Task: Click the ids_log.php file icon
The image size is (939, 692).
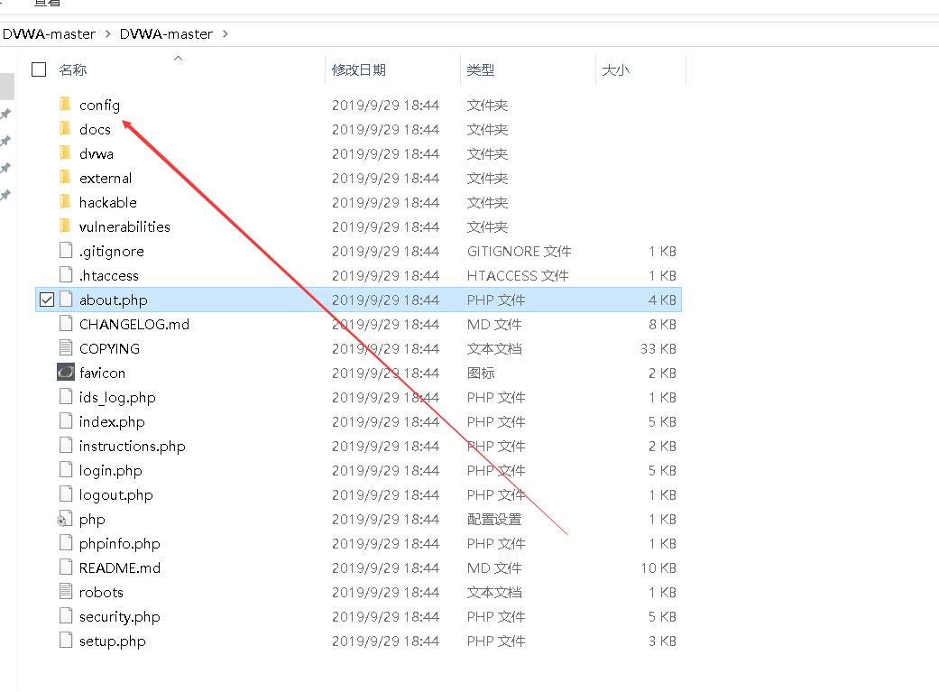Action: pos(66,397)
